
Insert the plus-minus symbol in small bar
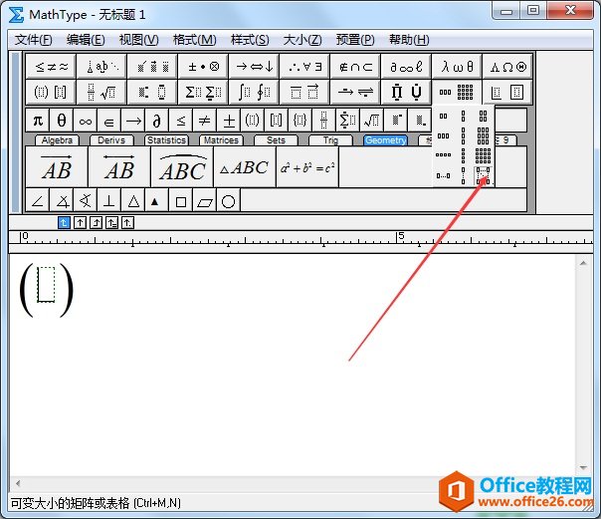pos(229,121)
